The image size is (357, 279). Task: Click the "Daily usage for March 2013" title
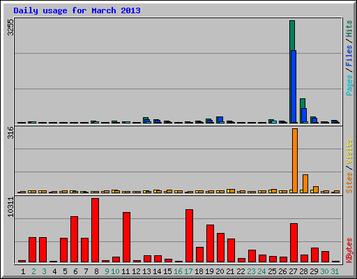point(77,10)
